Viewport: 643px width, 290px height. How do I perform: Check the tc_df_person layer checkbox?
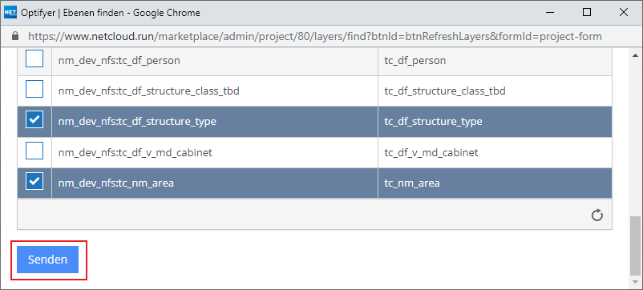pyautogui.click(x=34, y=60)
